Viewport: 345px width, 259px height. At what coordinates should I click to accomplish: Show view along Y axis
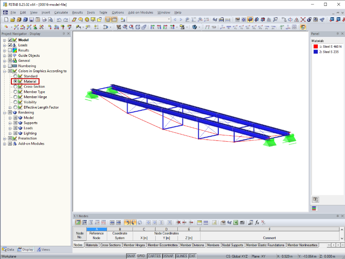(x=159, y=27)
